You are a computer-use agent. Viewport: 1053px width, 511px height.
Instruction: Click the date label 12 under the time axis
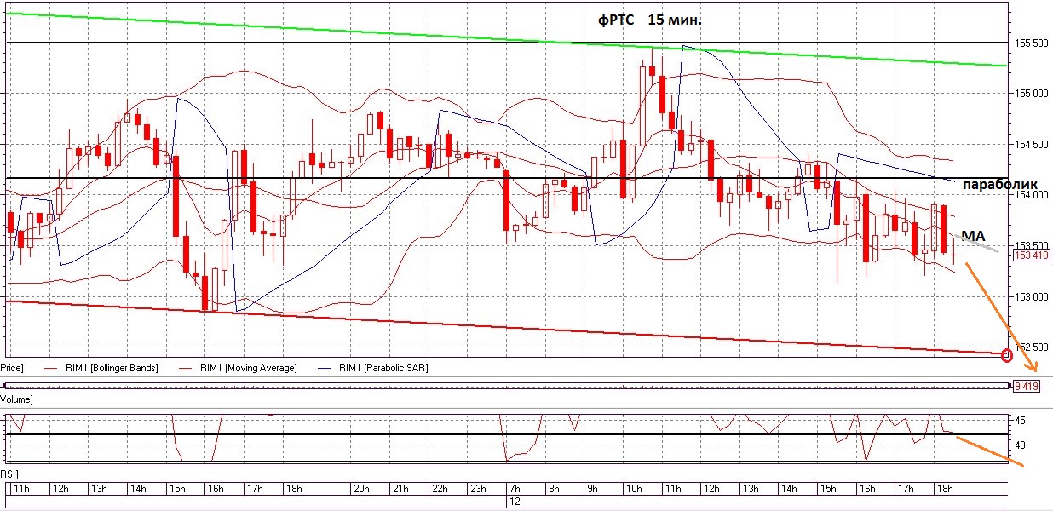[515, 502]
